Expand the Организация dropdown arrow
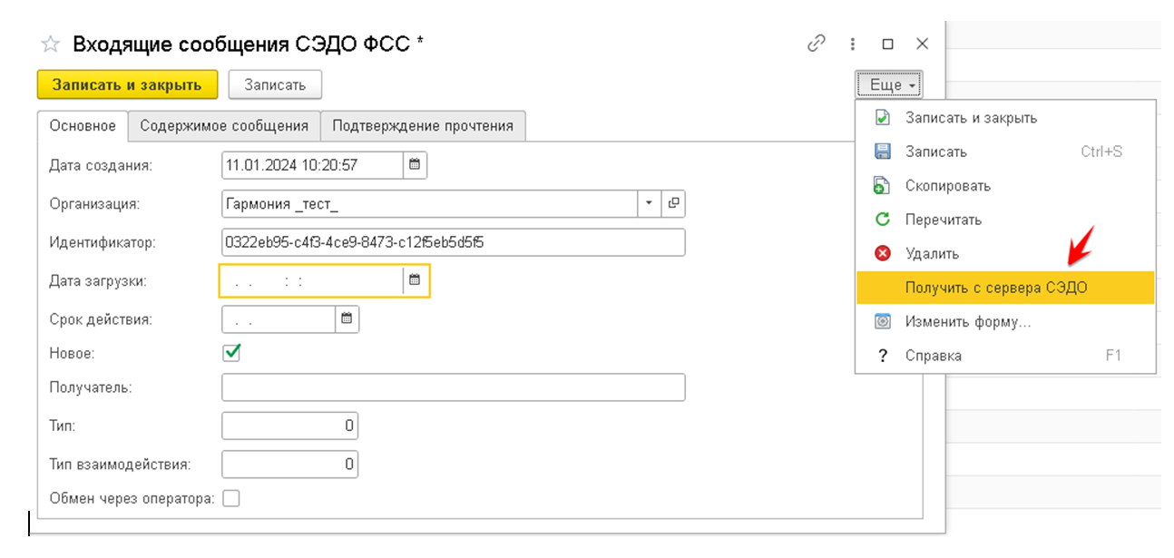Image resolution: width=1174 pixels, height=558 pixels. pyautogui.click(x=649, y=203)
